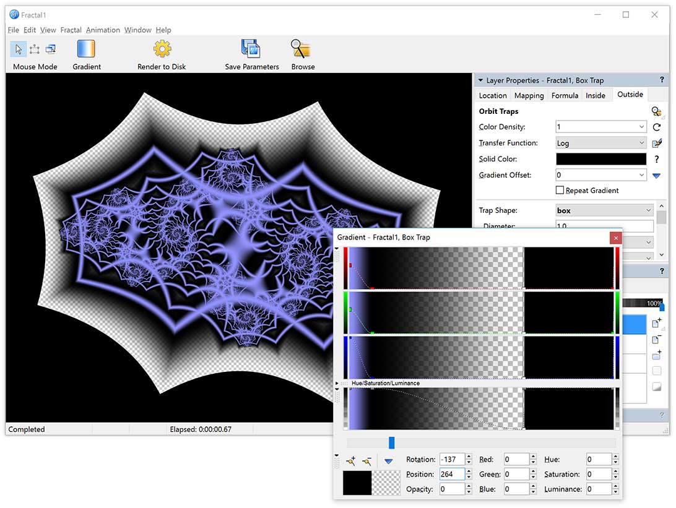The image size is (676, 508).
Task: Click the third mouse mode icon with overlapping windows
Action: coord(51,49)
